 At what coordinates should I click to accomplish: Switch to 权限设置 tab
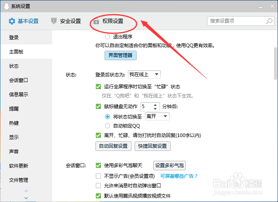109,21
